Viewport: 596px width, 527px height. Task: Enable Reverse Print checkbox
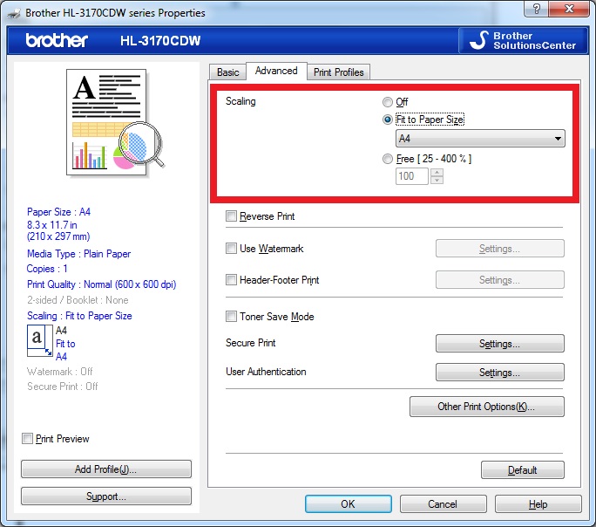pos(231,216)
